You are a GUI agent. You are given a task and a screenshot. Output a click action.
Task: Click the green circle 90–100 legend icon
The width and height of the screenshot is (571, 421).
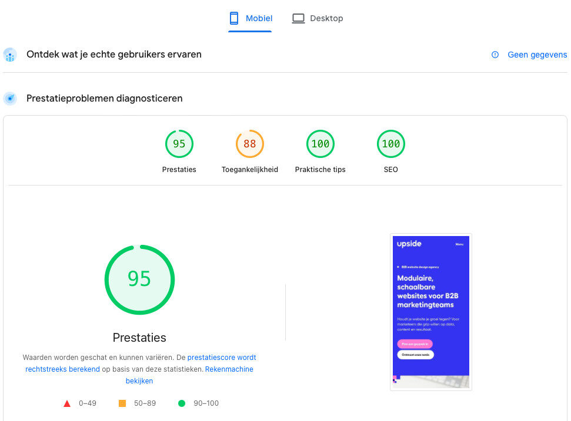tap(182, 403)
